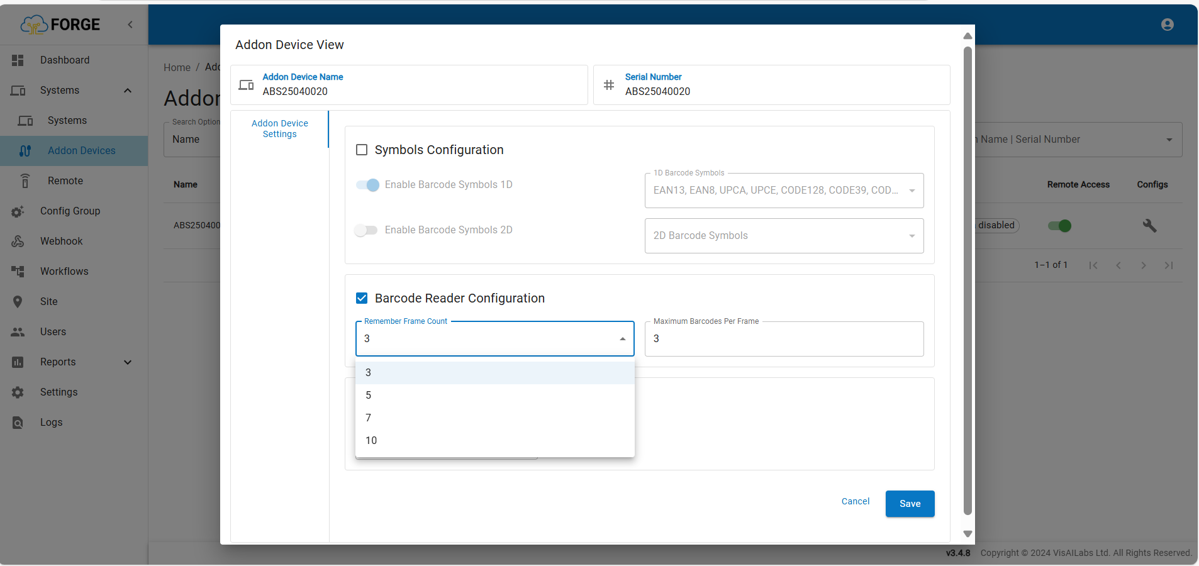This screenshot has width=1199, height=566.
Task: Check the Symbols Configuration checkbox
Action: point(362,150)
